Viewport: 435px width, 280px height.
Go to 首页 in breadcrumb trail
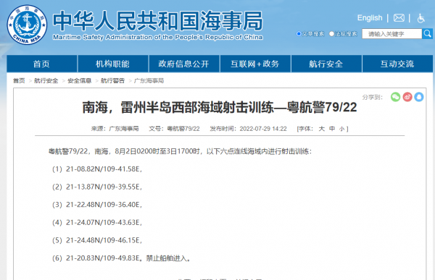pos(19,80)
